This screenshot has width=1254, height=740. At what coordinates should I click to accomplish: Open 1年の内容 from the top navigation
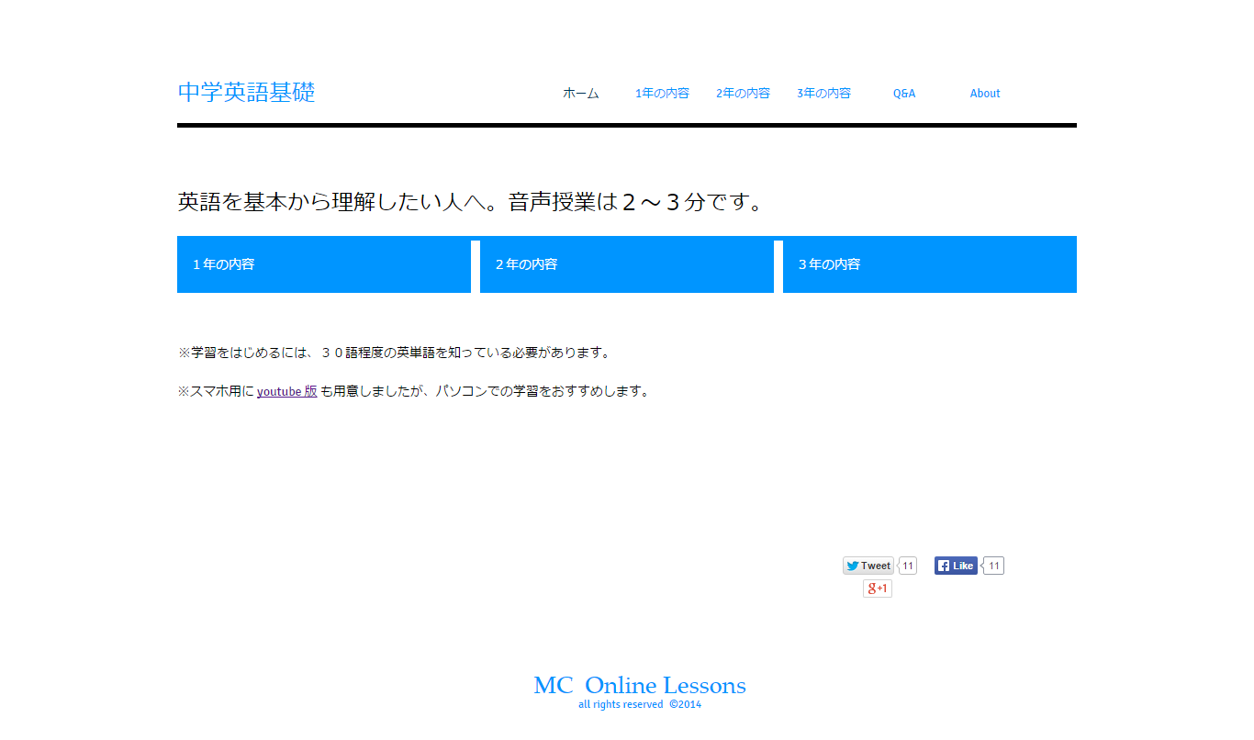point(663,93)
